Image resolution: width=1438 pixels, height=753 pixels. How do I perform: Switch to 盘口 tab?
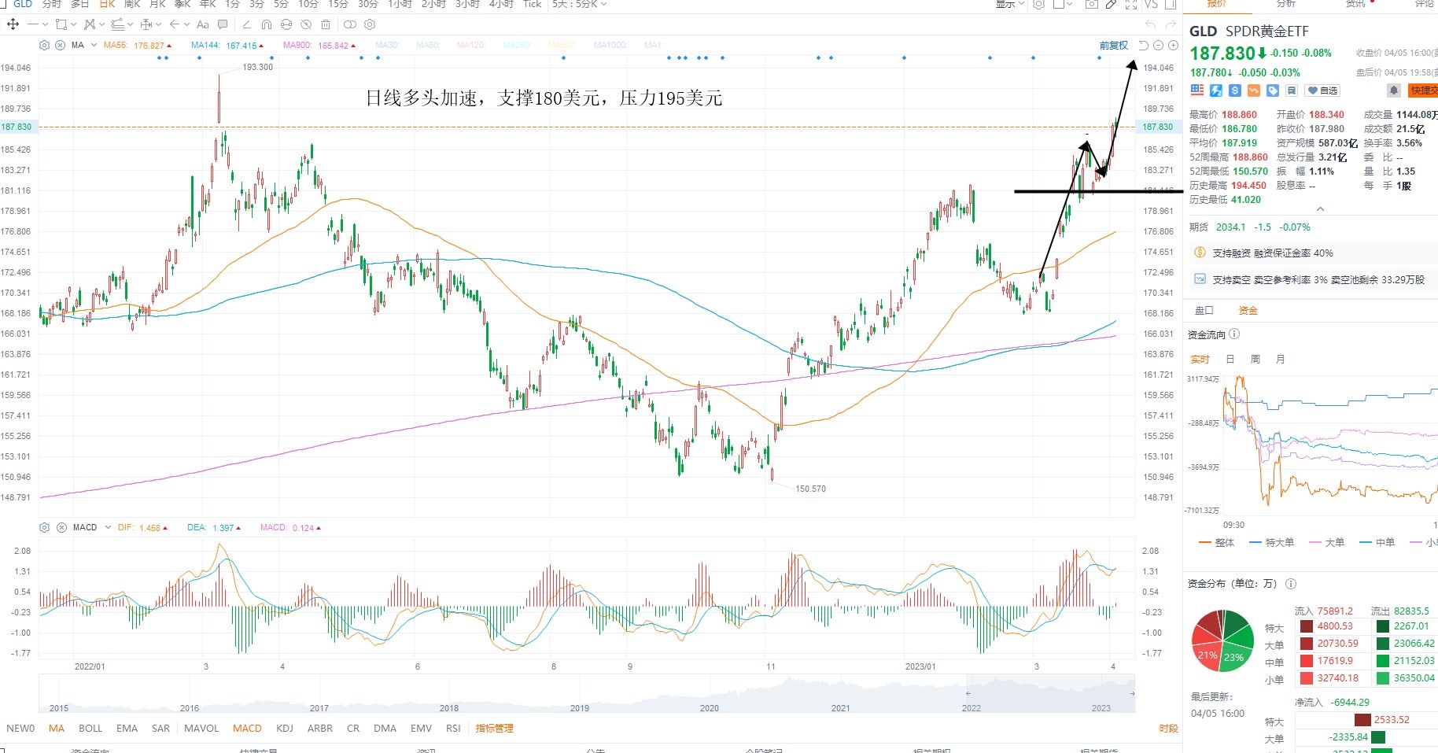pos(1204,311)
